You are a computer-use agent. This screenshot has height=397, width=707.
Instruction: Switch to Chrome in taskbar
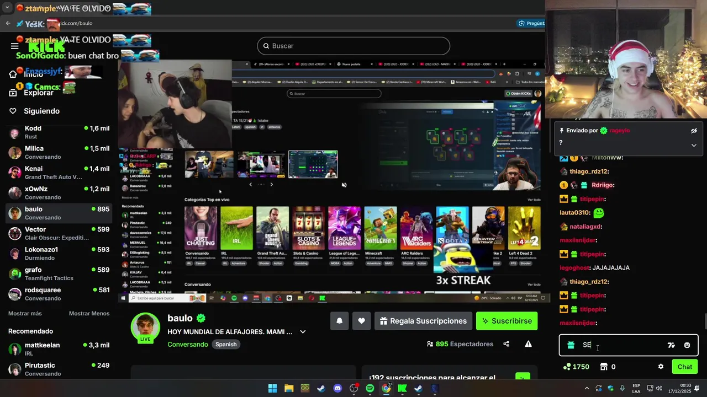click(x=386, y=388)
